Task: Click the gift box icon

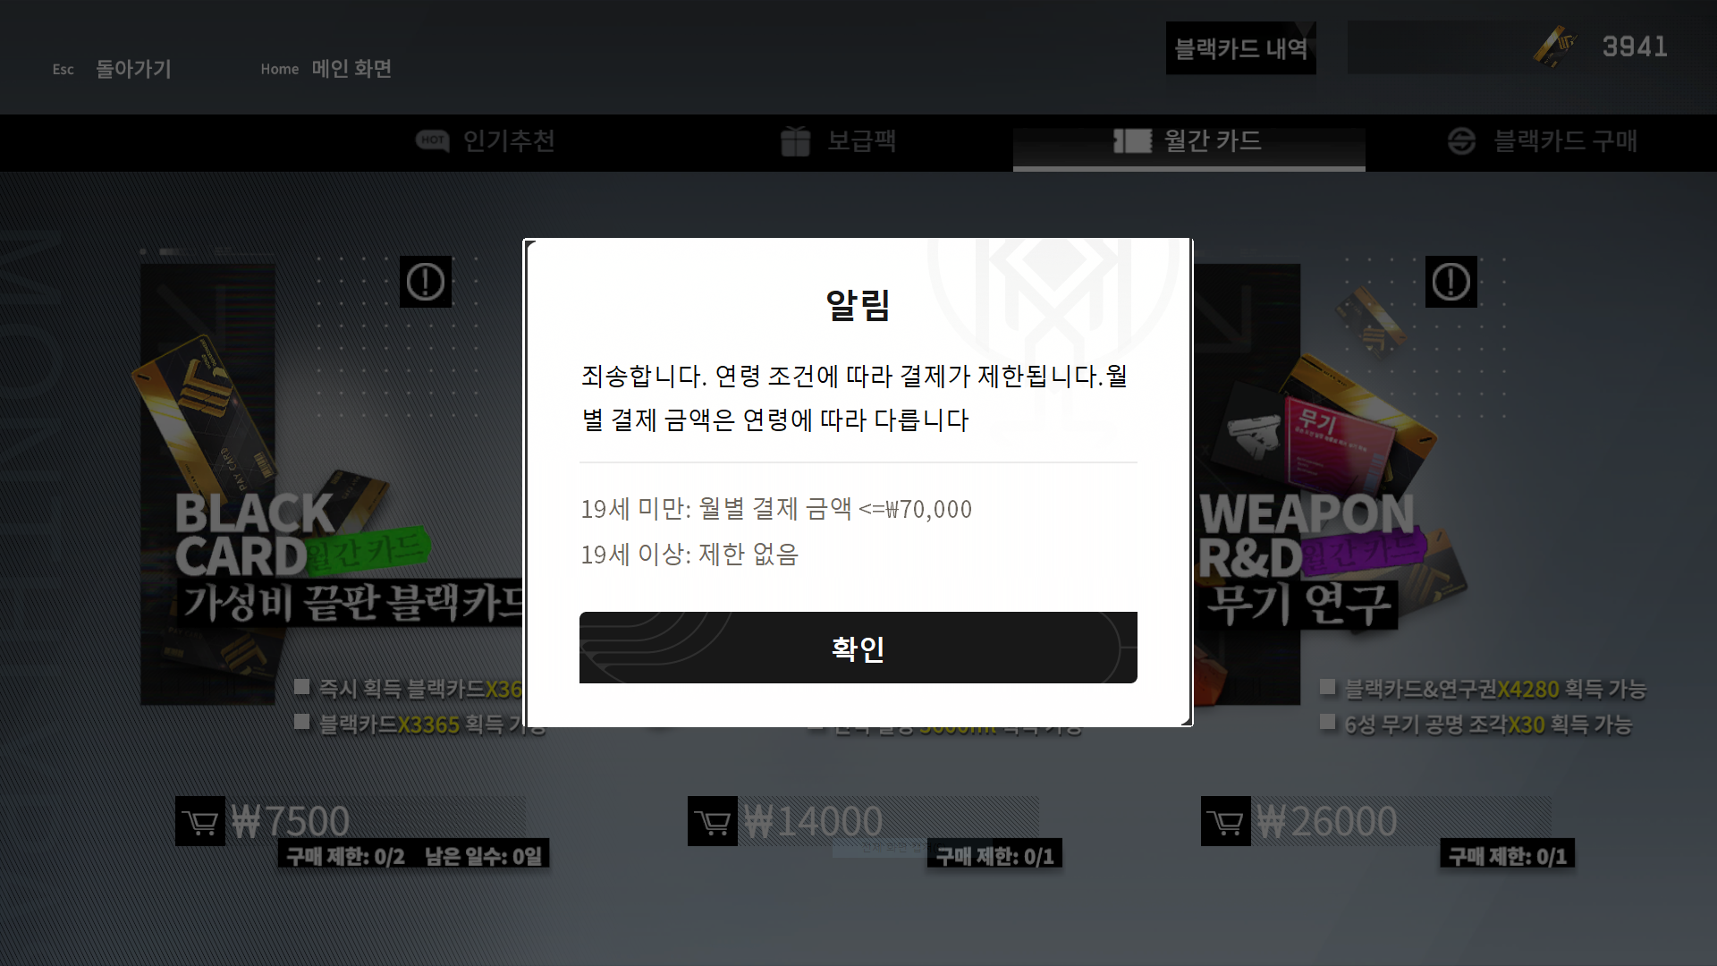Action: [x=795, y=140]
